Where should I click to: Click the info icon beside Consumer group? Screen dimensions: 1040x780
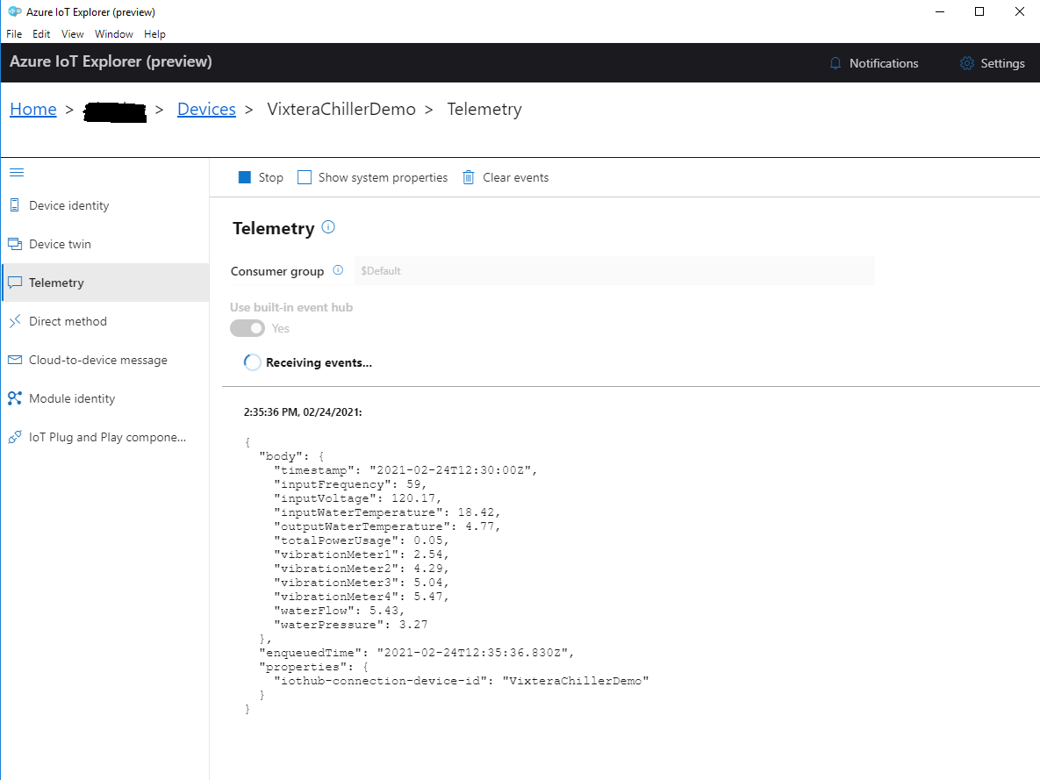click(338, 270)
